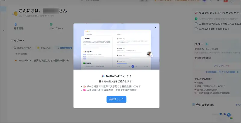Click the 録音開始 label

(x=19, y=28)
